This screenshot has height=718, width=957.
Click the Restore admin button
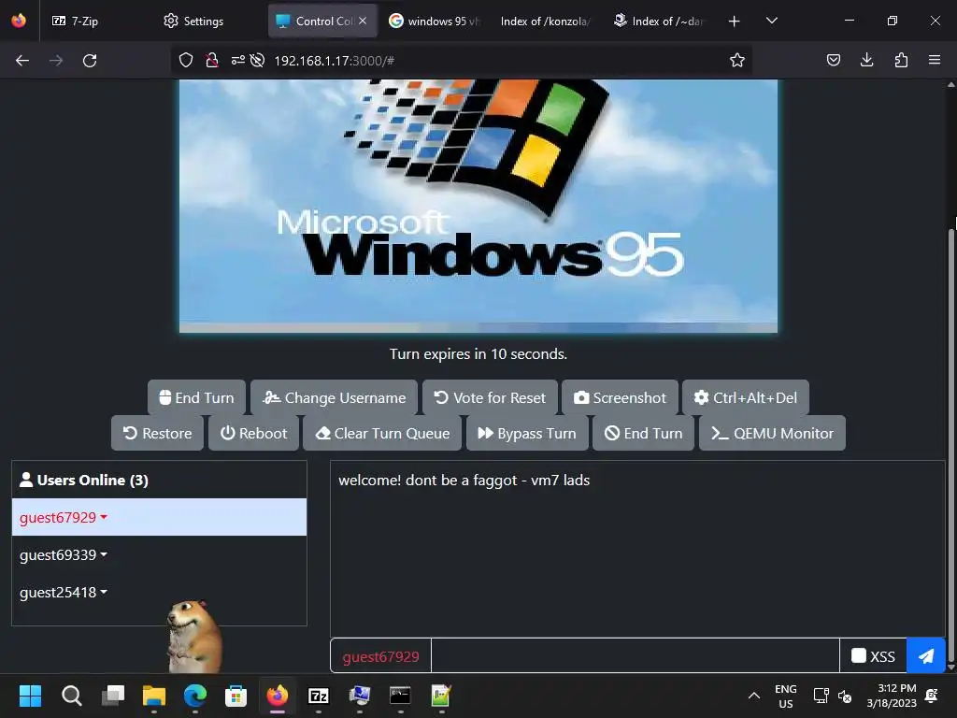(157, 433)
